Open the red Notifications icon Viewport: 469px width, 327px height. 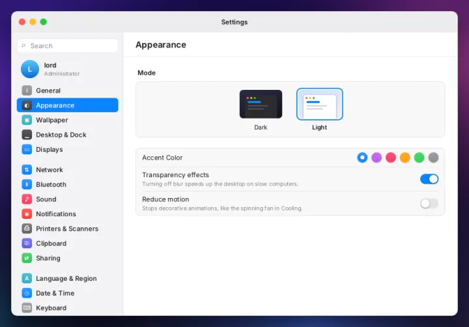27,214
